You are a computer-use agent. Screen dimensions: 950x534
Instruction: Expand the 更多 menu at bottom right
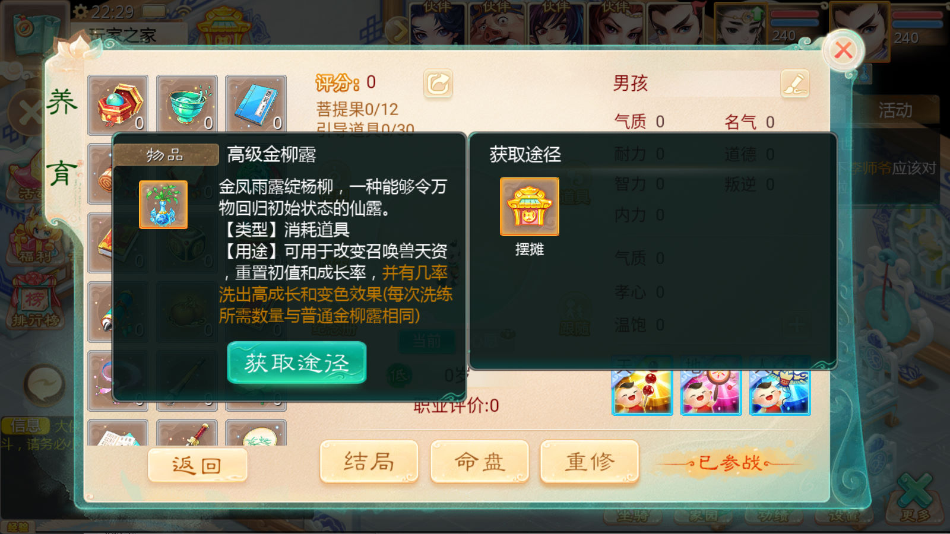click(x=914, y=498)
